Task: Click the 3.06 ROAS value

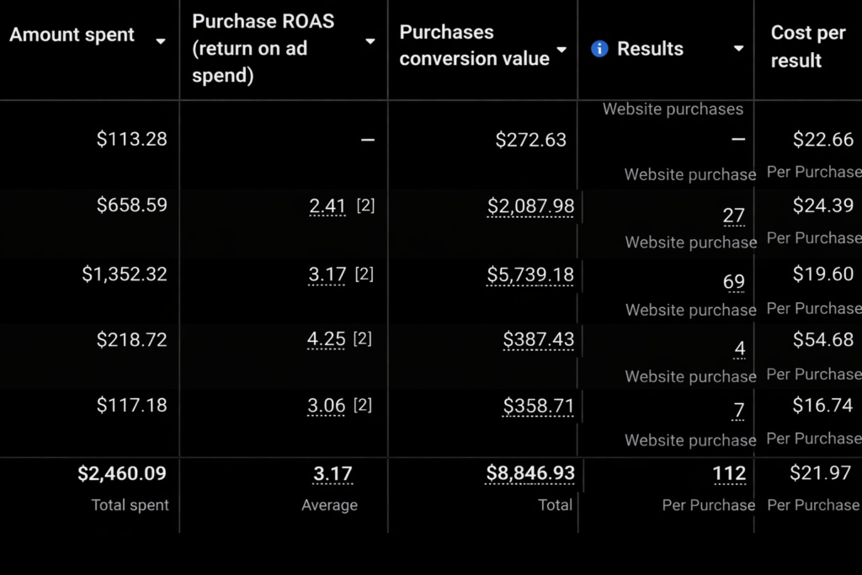Action: [327, 406]
